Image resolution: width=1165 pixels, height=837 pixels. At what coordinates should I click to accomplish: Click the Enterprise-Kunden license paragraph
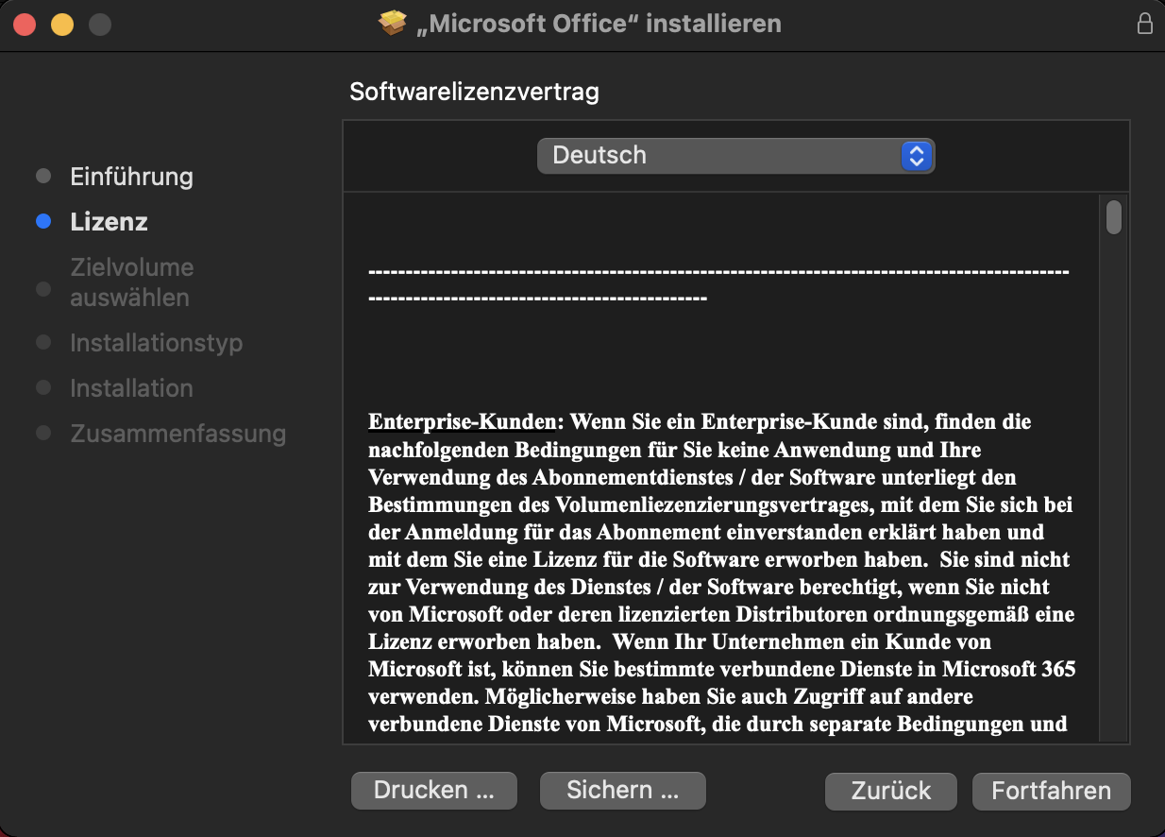[722, 573]
